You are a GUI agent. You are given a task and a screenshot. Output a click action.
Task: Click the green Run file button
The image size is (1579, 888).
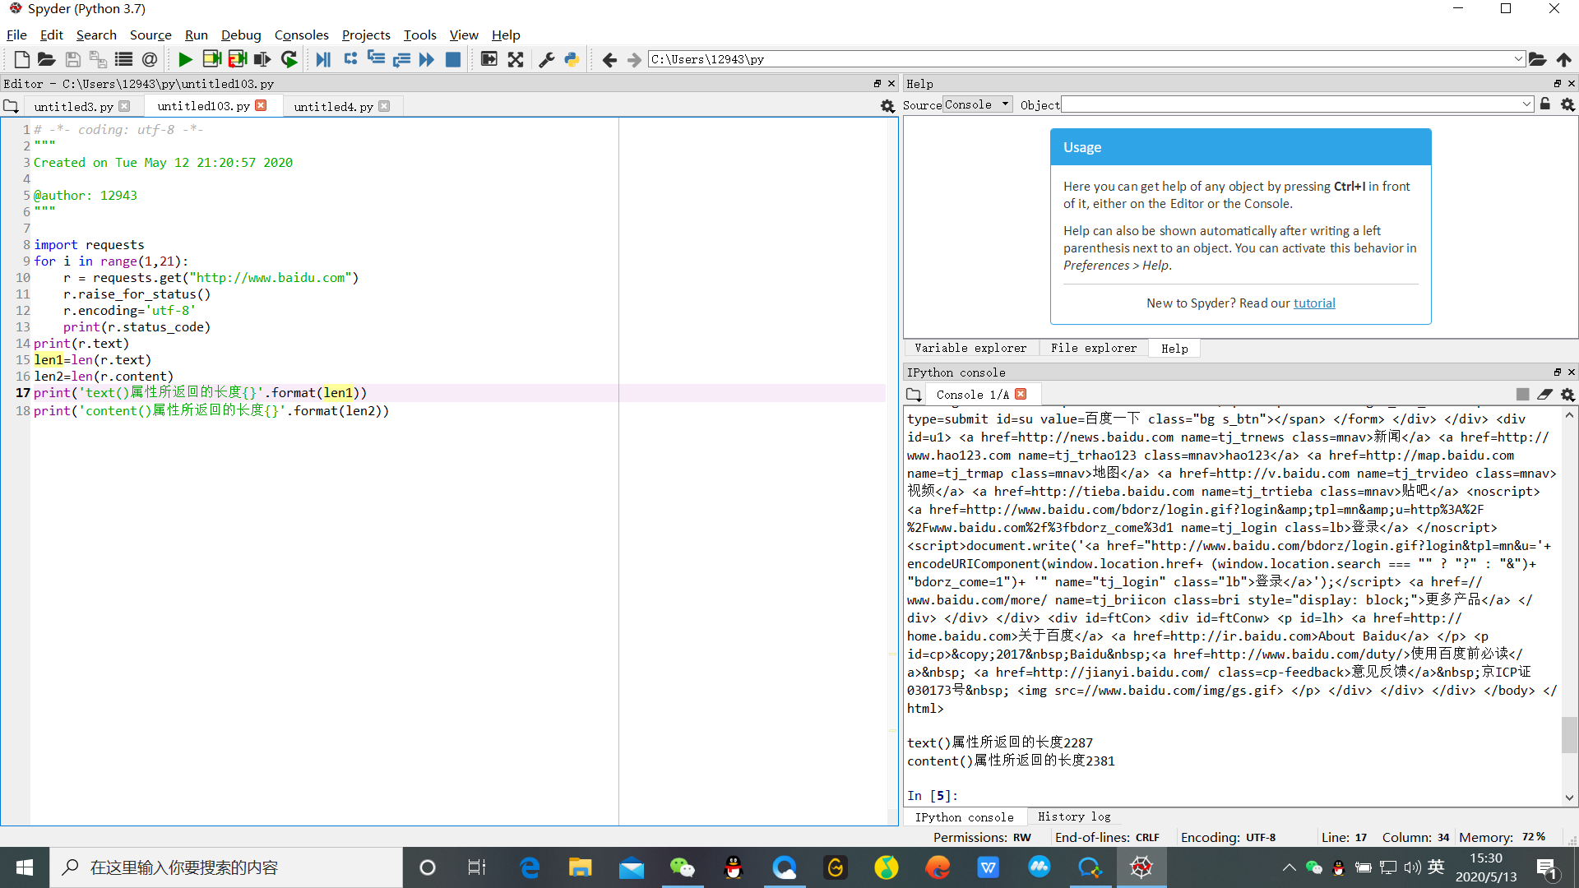click(185, 59)
